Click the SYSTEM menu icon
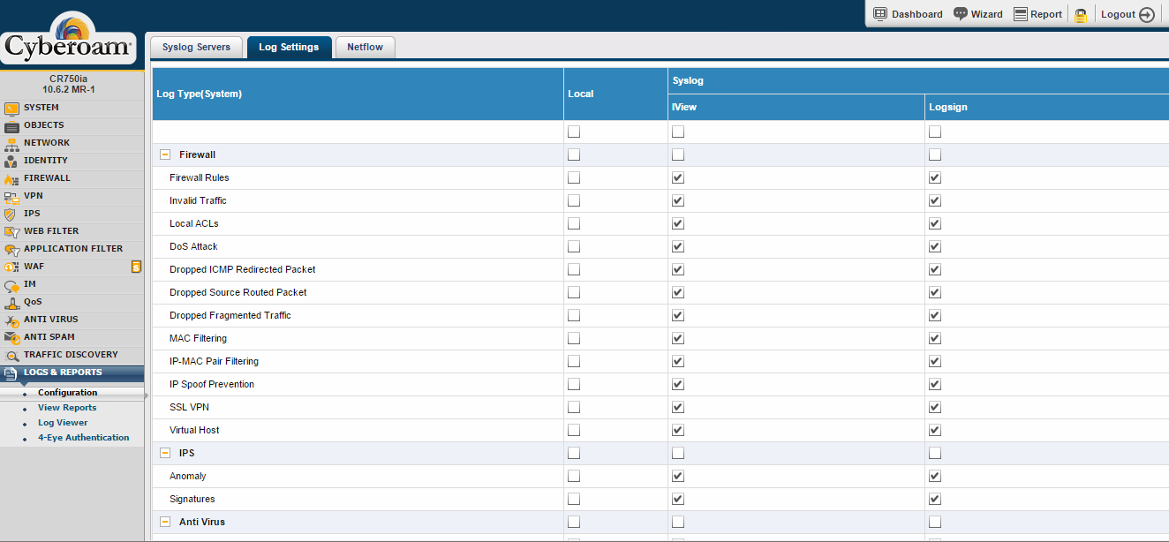The image size is (1169, 542). (11, 109)
